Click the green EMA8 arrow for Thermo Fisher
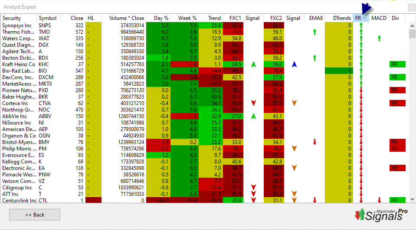Viewport: 416px width, 230px height. click(314, 32)
